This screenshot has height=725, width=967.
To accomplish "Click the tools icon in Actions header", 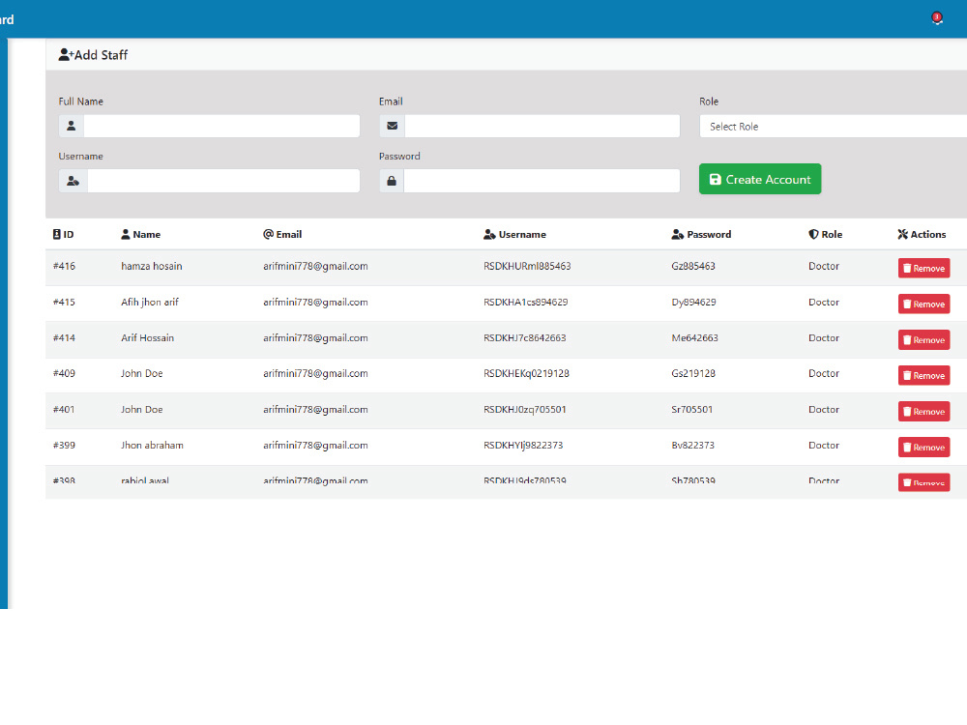I will pyautogui.click(x=903, y=234).
